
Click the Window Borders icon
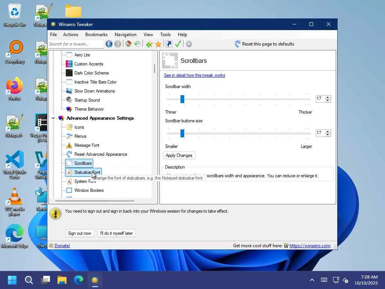tap(69, 190)
